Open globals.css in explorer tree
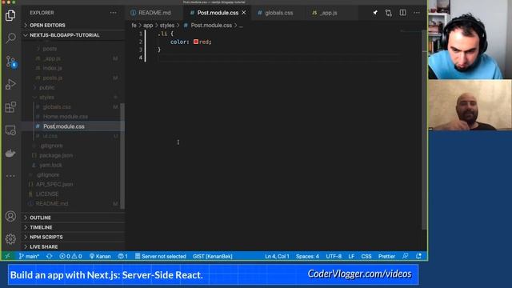 coord(57,107)
